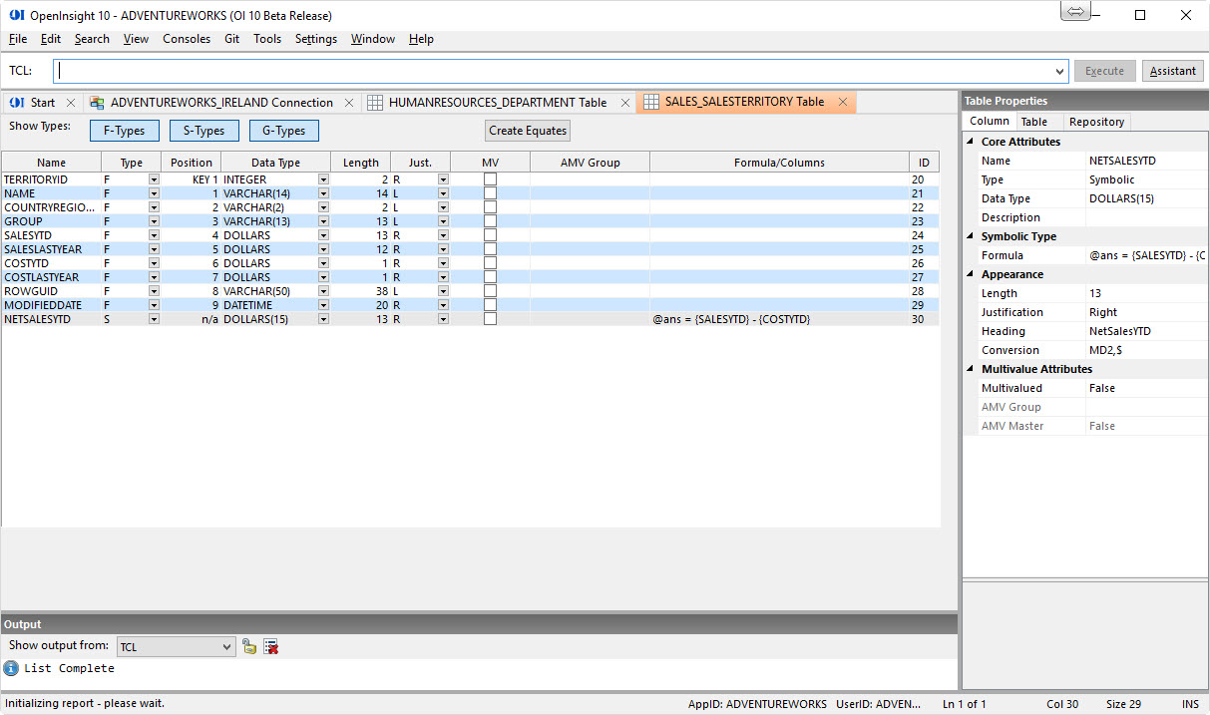This screenshot has height=715, width=1210.
Task: Click the Create Equates button
Action: pos(528,131)
